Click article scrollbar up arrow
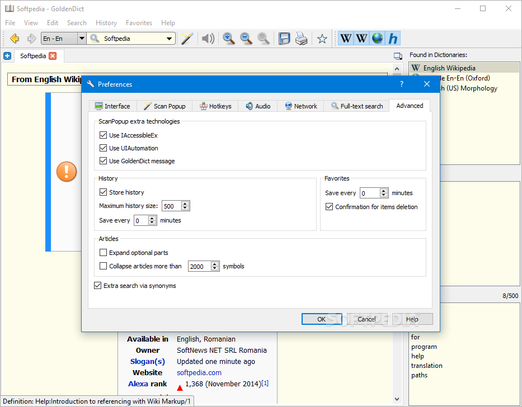 click(397, 69)
